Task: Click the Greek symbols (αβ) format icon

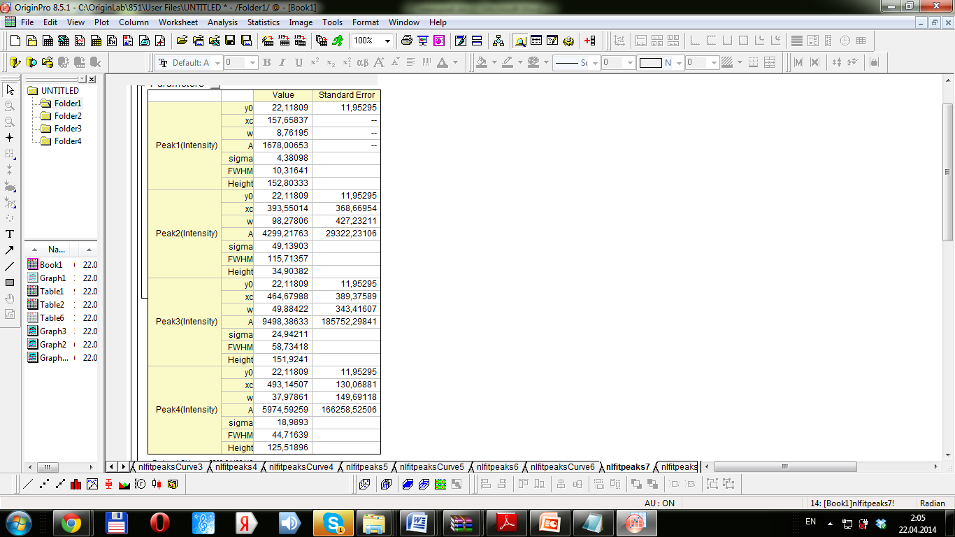Action: [x=362, y=62]
